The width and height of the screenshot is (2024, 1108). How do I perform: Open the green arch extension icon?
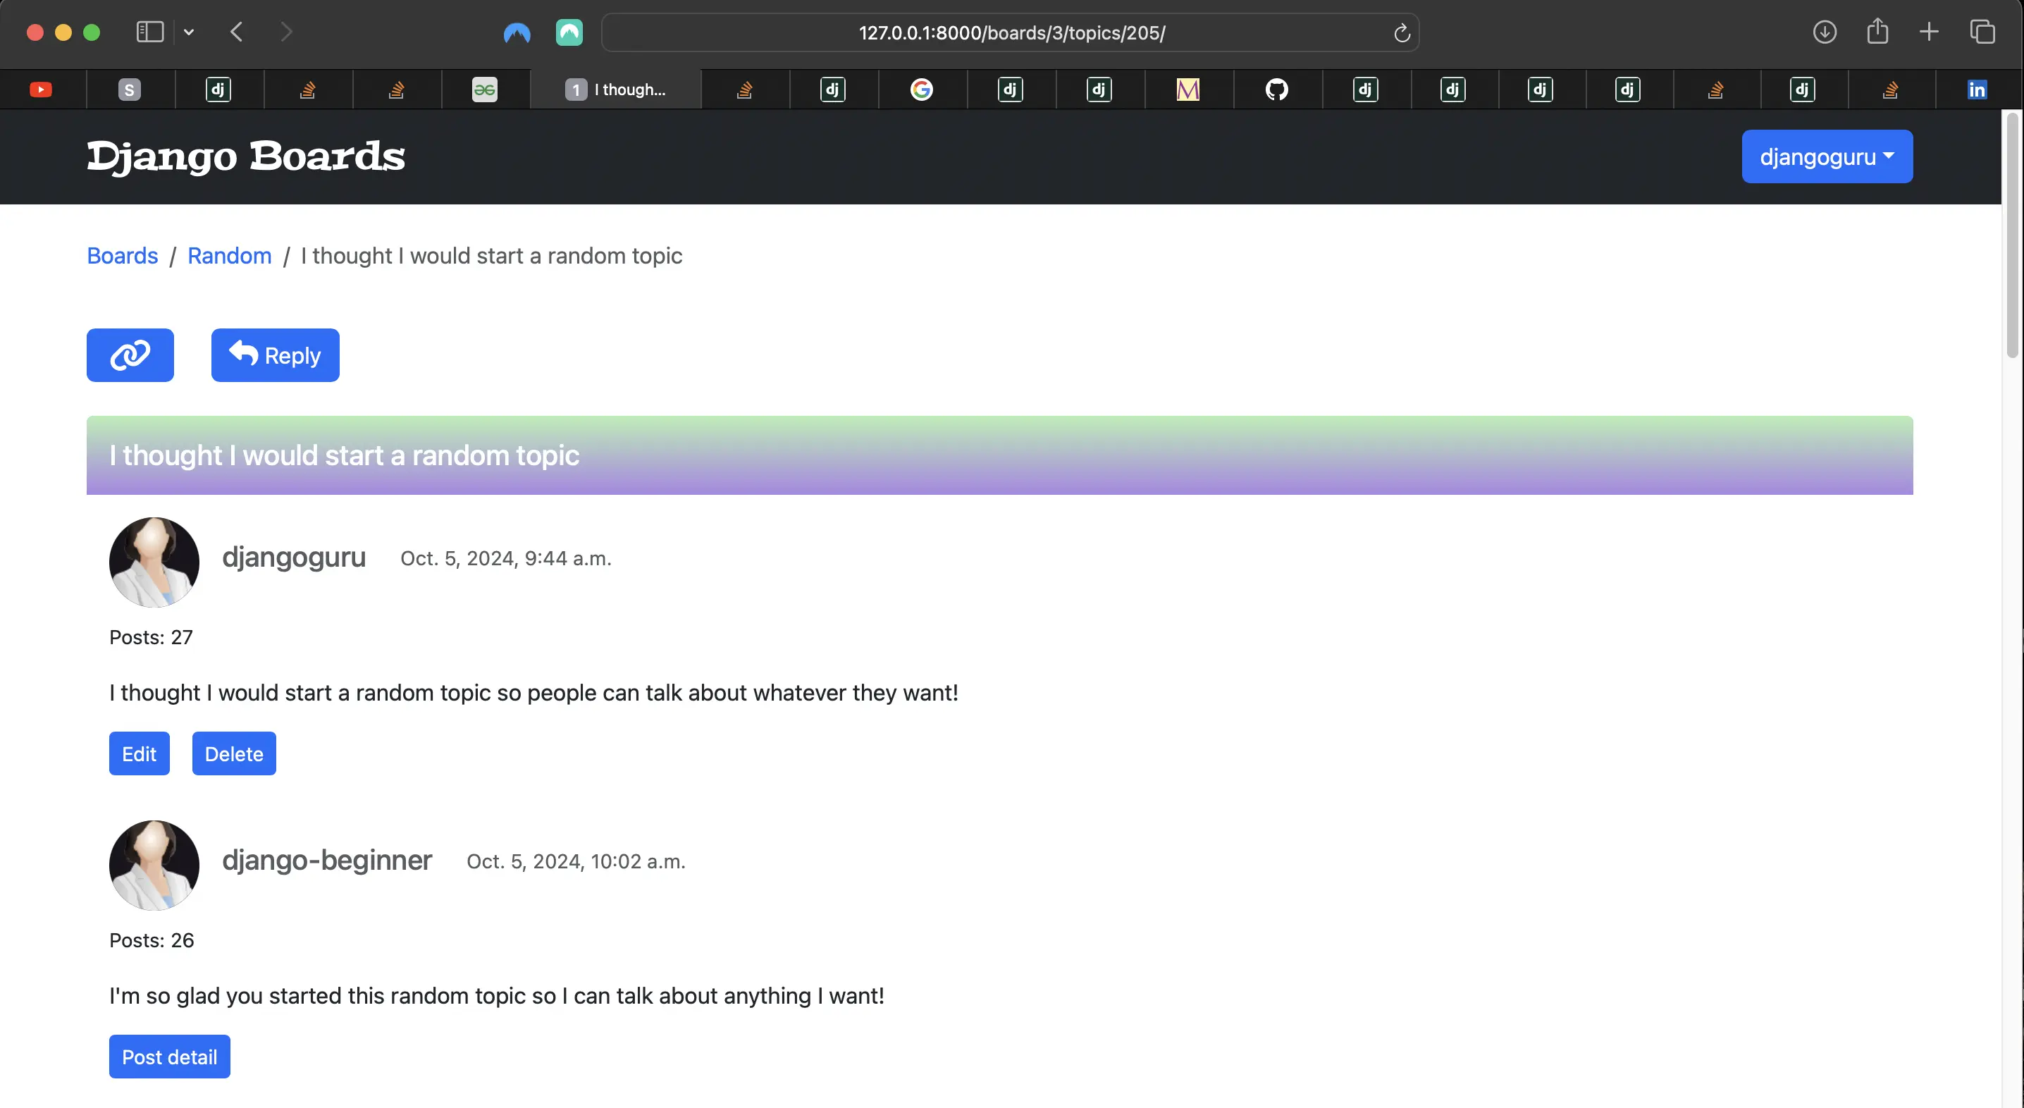coord(569,32)
